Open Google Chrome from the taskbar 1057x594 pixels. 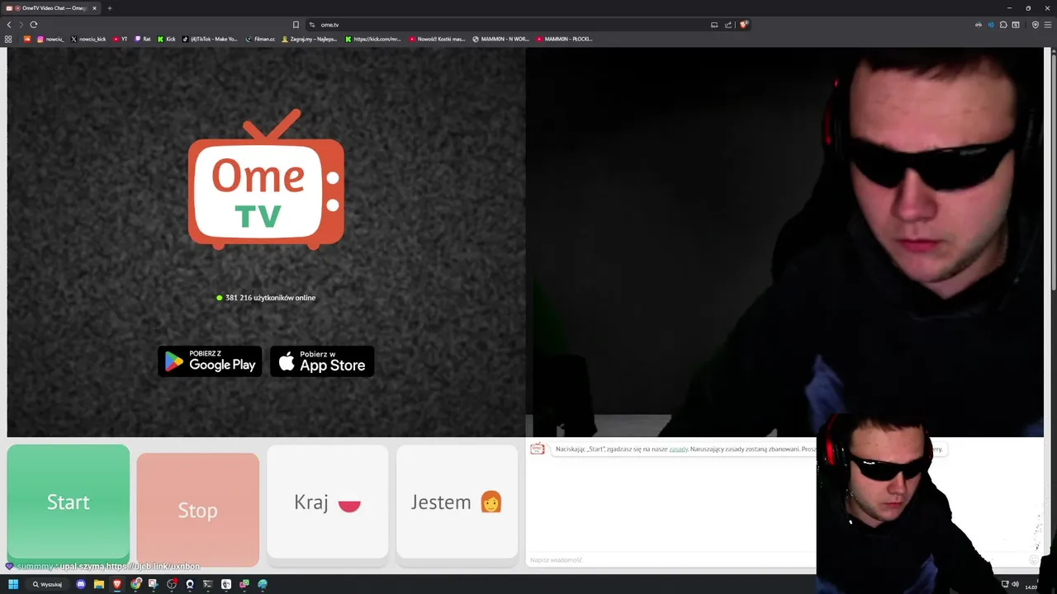coord(135,584)
